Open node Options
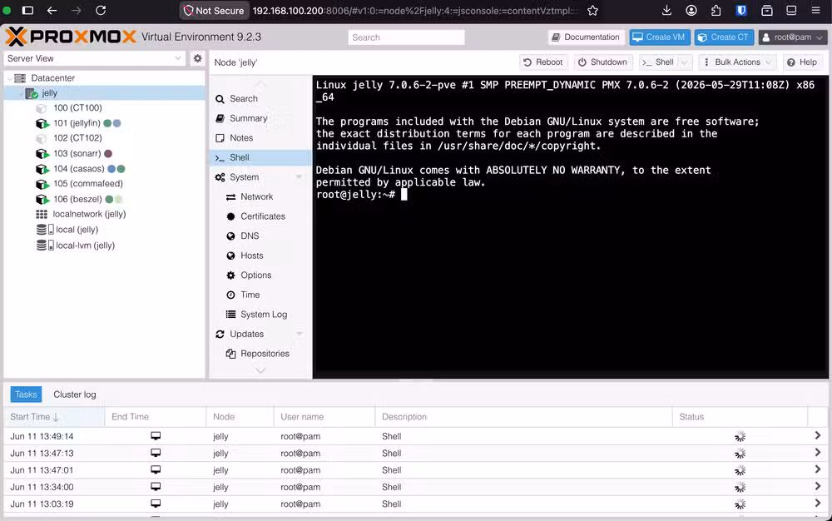Screen dimensions: 832x521 point(255,275)
